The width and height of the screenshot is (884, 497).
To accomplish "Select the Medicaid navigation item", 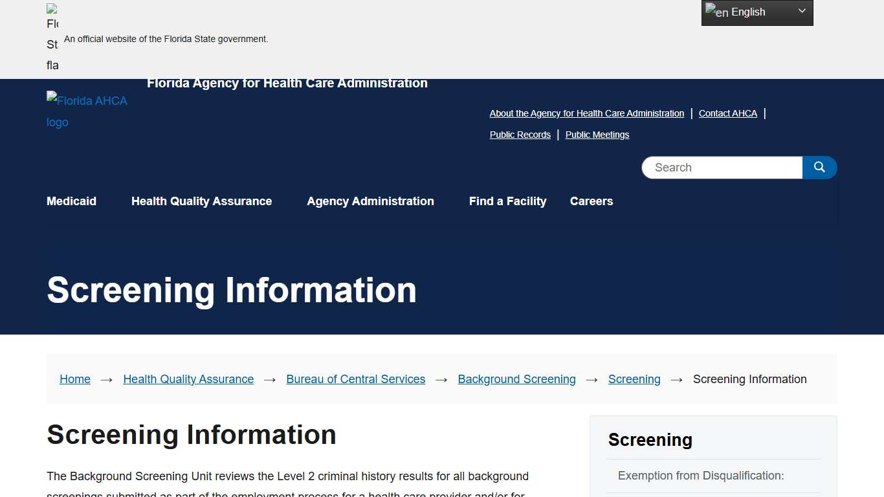I will (x=71, y=201).
